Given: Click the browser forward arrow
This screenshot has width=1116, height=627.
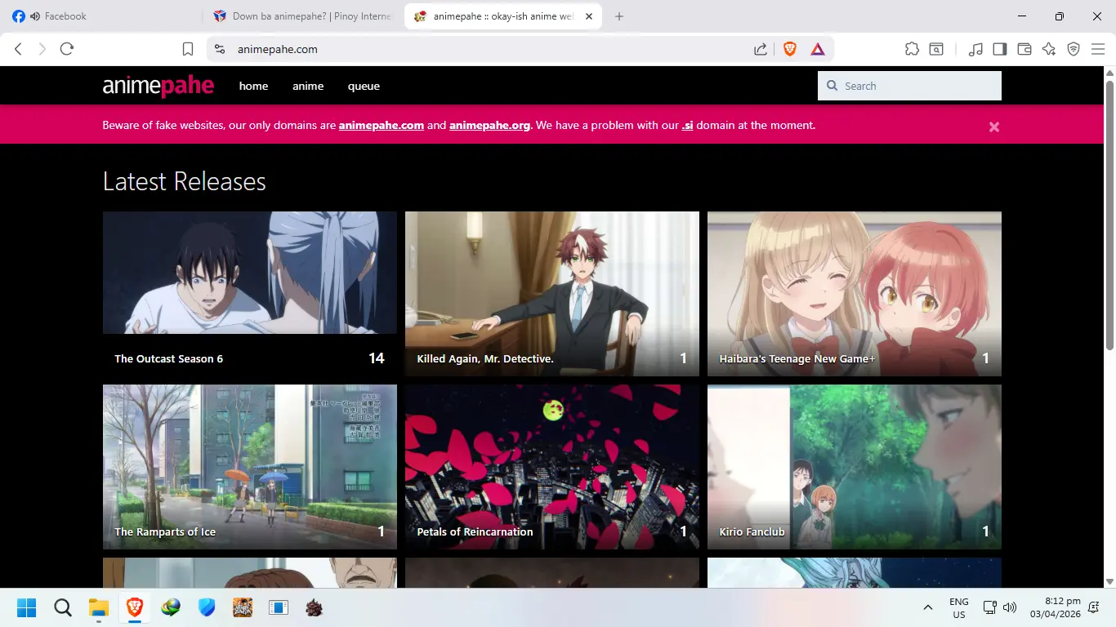Looking at the screenshot, I should tap(42, 49).
